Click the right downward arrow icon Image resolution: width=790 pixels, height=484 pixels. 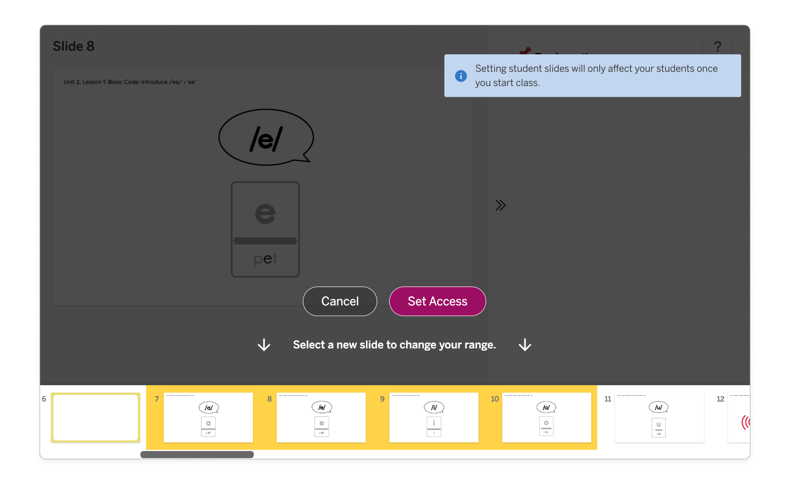[525, 345]
